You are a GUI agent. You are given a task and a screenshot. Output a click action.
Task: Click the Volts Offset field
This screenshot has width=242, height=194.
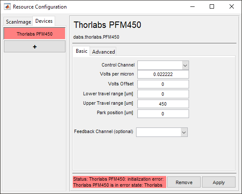[x=163, y=84]
